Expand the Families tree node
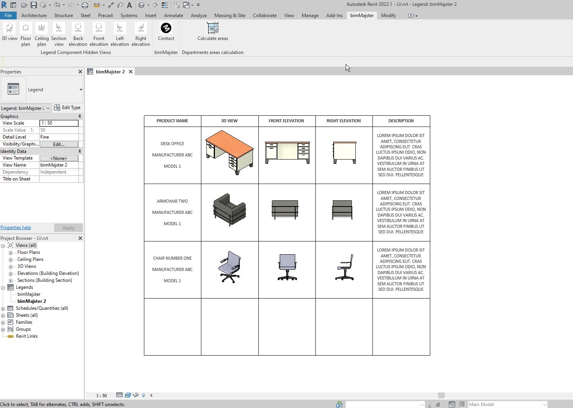 coord(3,323)
